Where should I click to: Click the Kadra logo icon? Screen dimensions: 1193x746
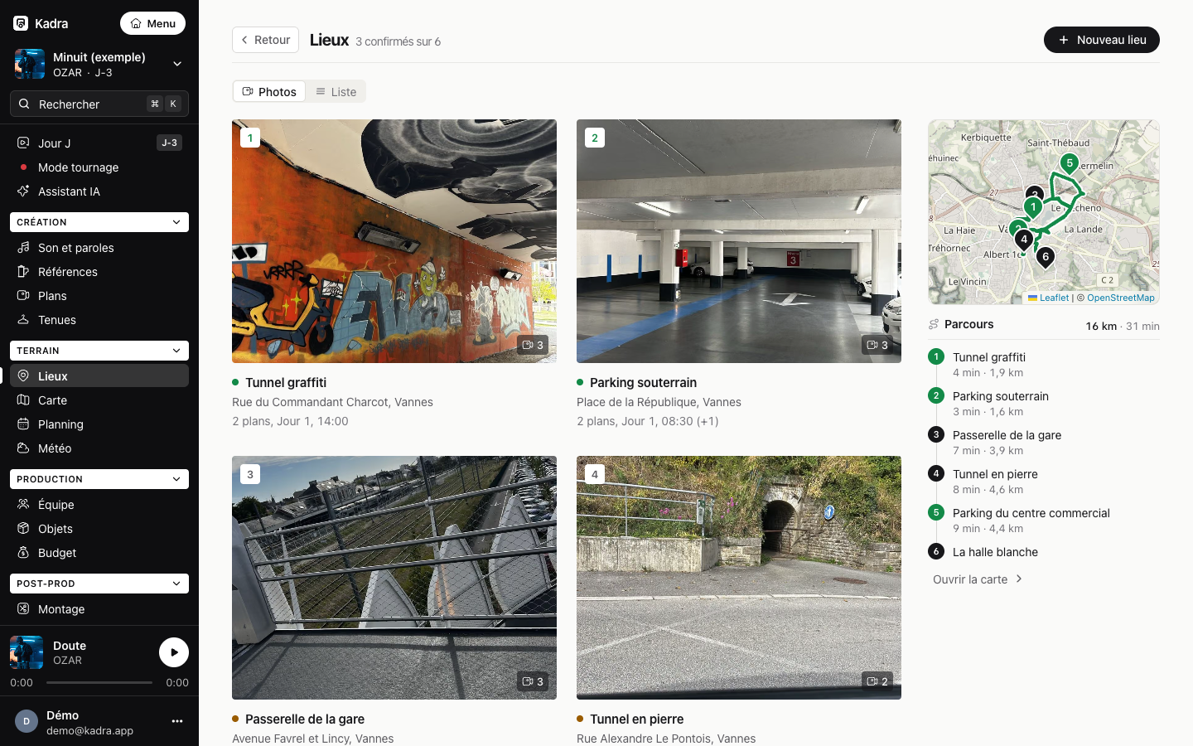click(21, 23)
